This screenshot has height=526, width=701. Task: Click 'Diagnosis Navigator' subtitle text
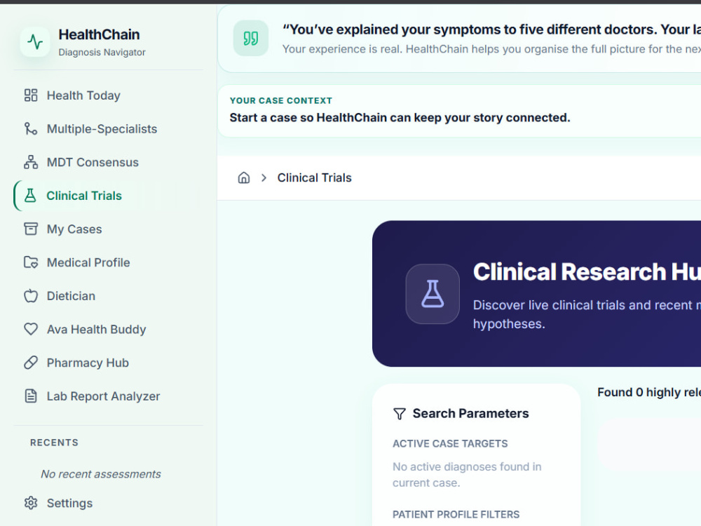[x=102, y=53]
